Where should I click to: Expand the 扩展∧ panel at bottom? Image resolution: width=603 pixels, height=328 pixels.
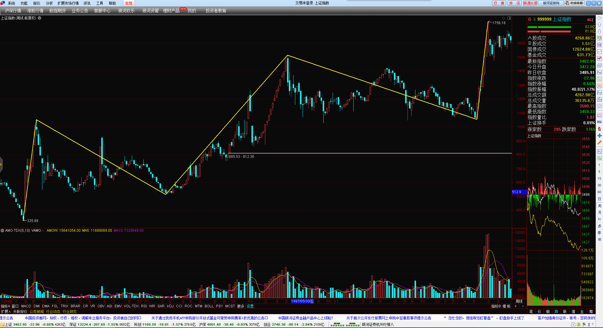pos(6,312)
